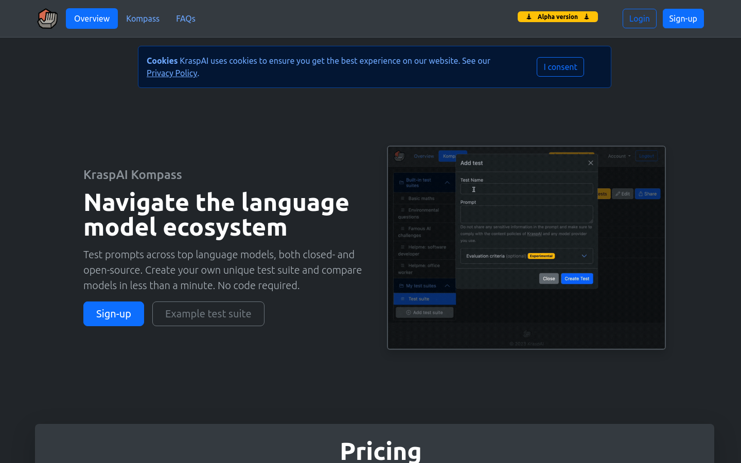The height and width of the screenshot is (463, 741).
Task: Open the Privacy Policy link
Action: pos(172,73)
